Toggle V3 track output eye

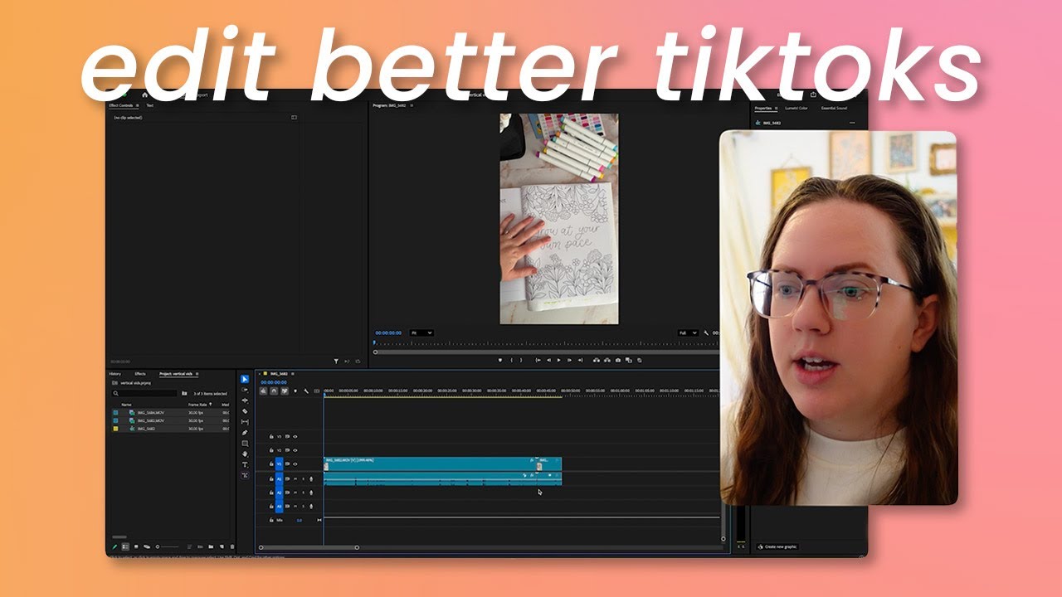click(x=295, y=436)
